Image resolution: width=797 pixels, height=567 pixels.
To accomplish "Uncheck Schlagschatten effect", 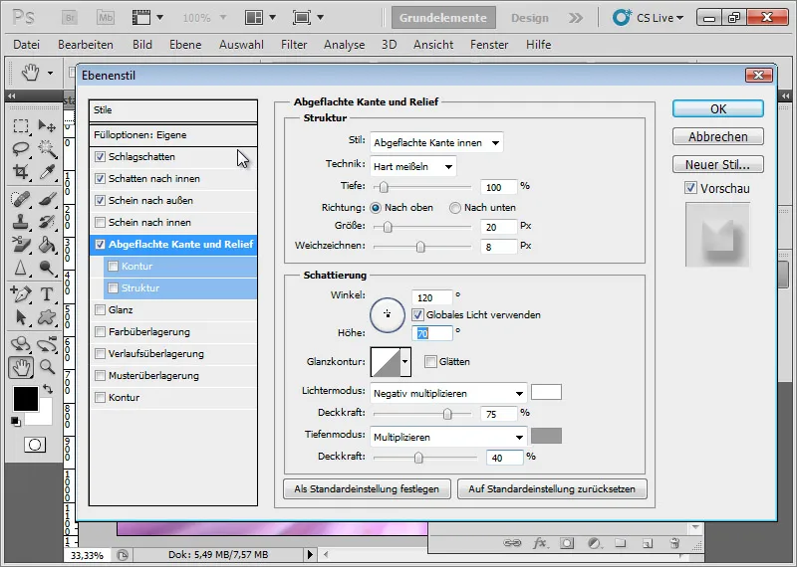I will (x=101, y=157).
